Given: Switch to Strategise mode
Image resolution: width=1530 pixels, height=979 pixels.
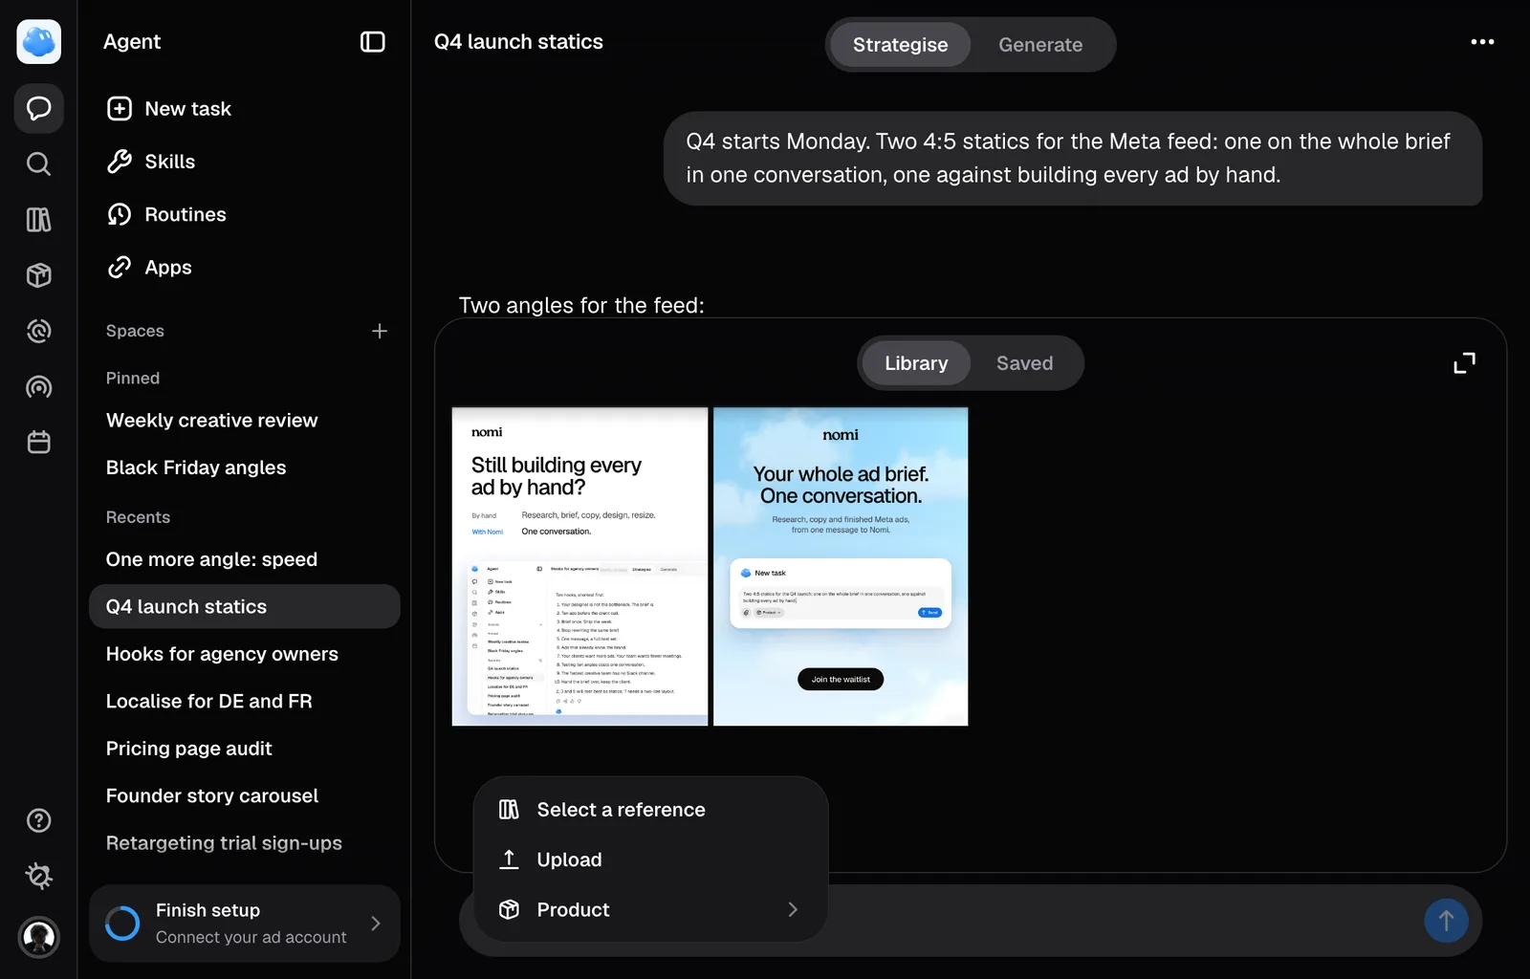Looking at the screenshot, I should [900, 45].
